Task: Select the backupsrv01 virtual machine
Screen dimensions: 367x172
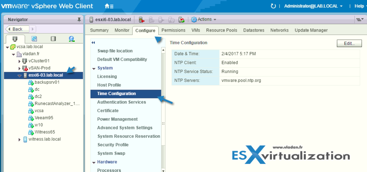Action: [x=47, y=82]
